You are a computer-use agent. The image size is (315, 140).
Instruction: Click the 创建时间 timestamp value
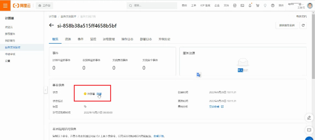click(223, 92)
